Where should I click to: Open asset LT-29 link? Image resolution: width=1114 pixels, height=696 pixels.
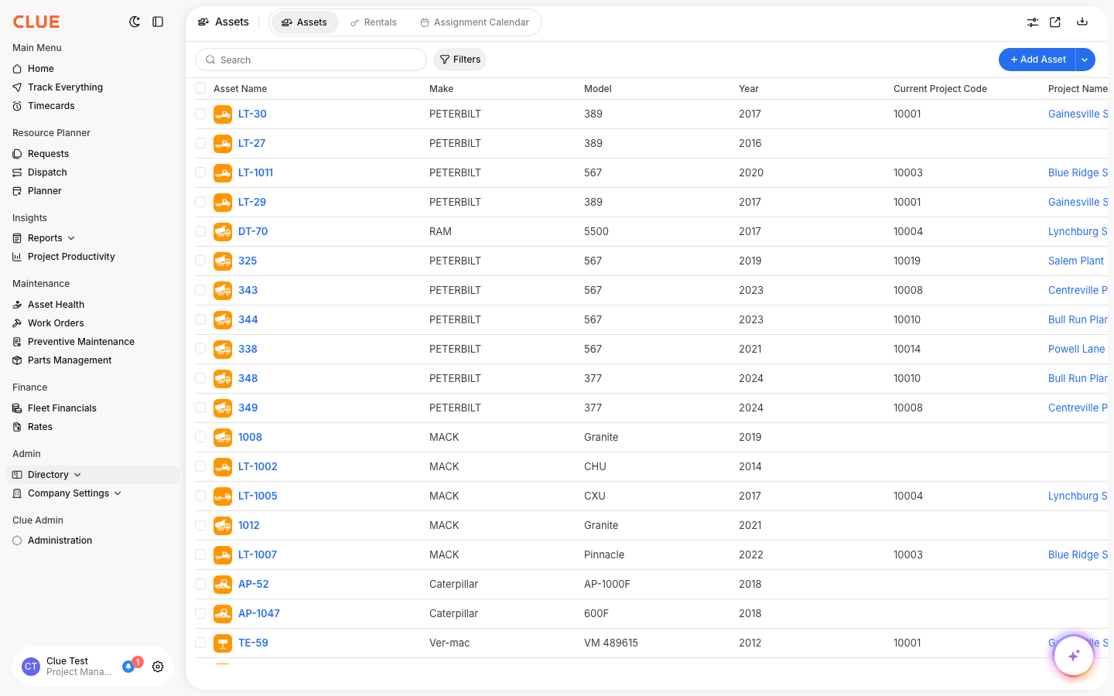click(x=252, y=202)
